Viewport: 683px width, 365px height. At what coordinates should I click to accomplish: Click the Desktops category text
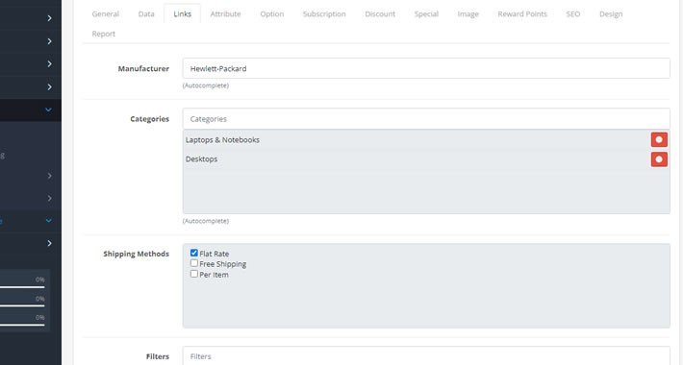coord(201,159)
